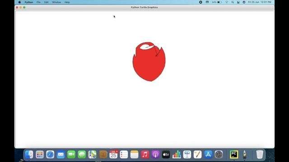Launch Music from the Dock
The image size is (289, 162).
click(145, 154)
